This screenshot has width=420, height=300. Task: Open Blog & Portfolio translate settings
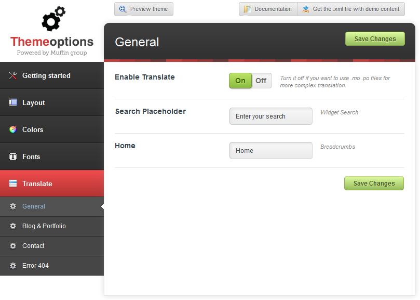(52, 226)
